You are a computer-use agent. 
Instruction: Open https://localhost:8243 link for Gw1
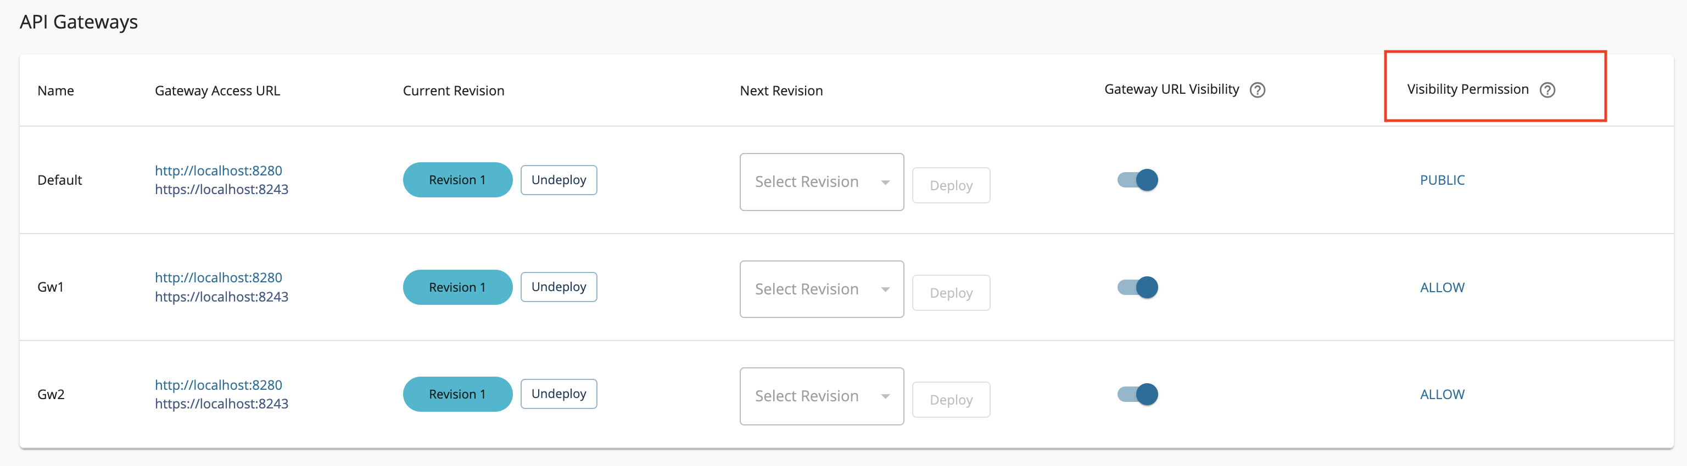coord(221,297)
